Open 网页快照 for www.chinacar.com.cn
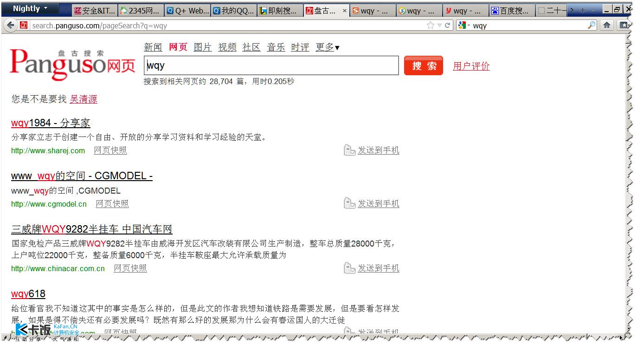Image resolution: width=637 pixels, height=345 pixels. (130, 268)
